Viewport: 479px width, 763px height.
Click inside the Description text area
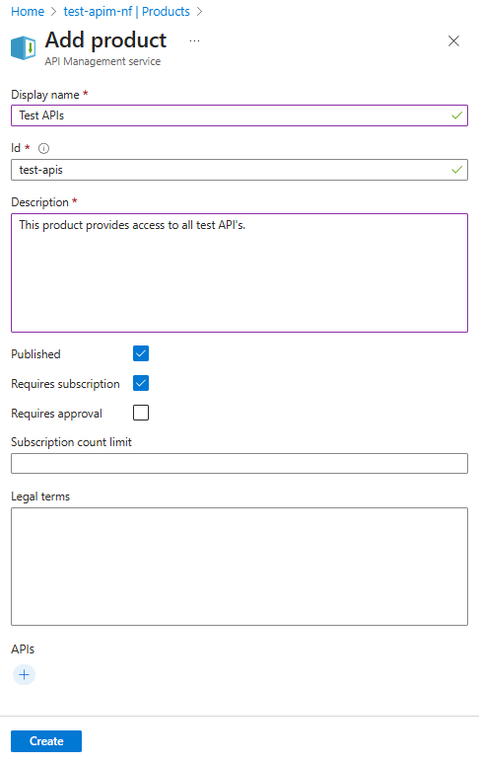pos(239,273)
